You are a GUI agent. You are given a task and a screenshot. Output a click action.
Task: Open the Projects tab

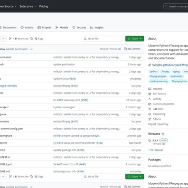(45, 28)
